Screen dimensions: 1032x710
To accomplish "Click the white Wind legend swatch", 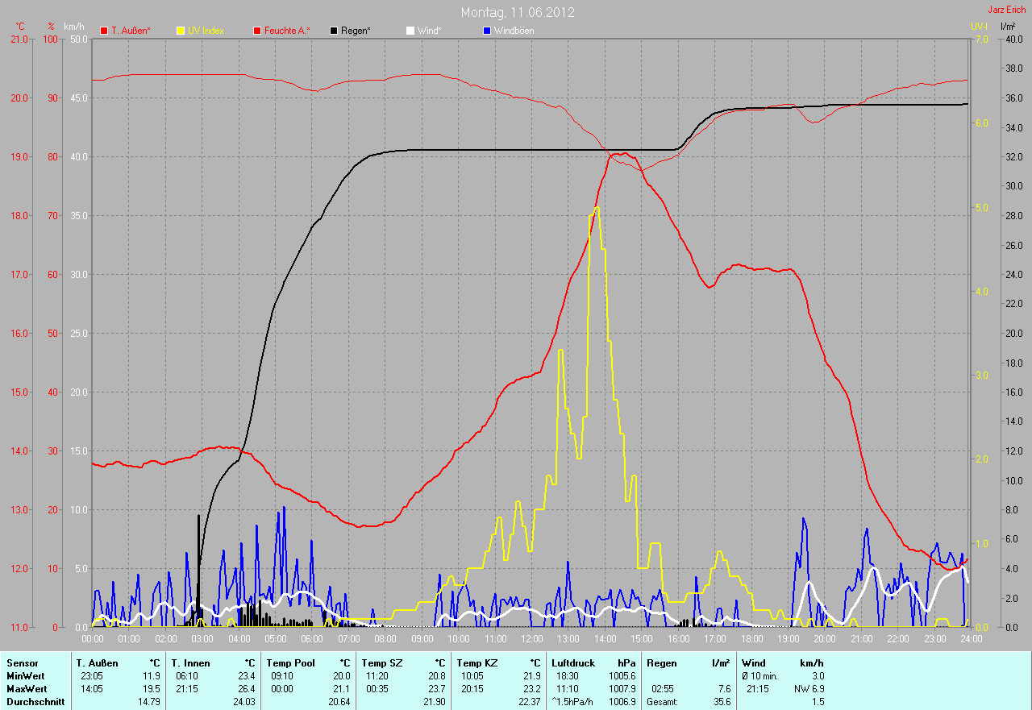I will (410, 31).
